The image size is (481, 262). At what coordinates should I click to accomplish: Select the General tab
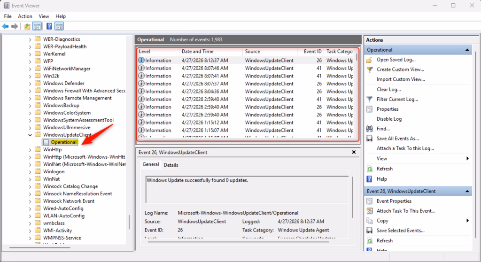tap(151, 164)
